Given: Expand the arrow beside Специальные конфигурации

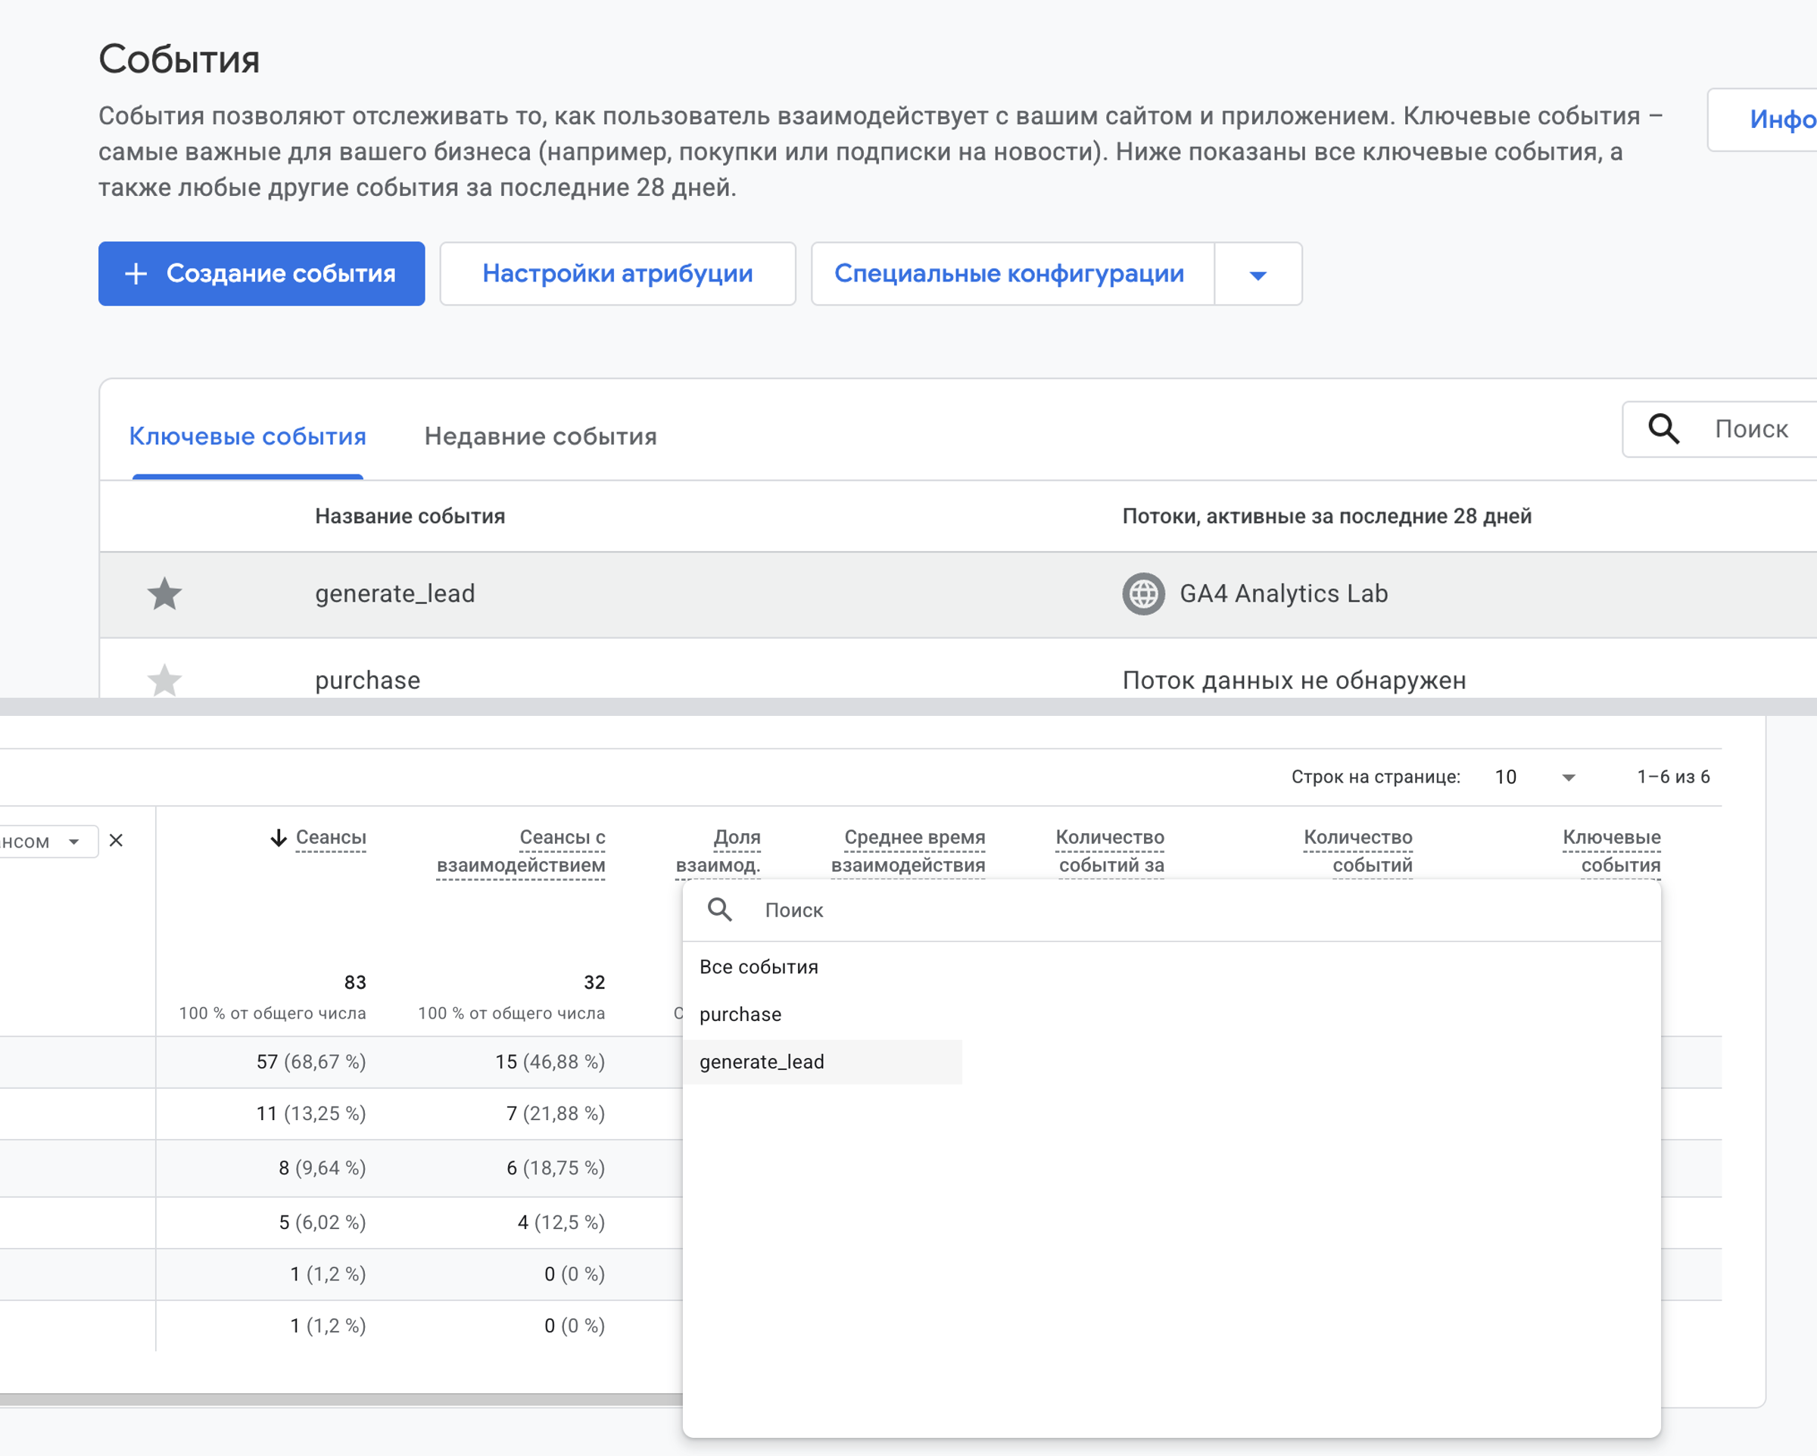Looking at the screenshot, I should pyautogui.click(x=1258, y=275).
